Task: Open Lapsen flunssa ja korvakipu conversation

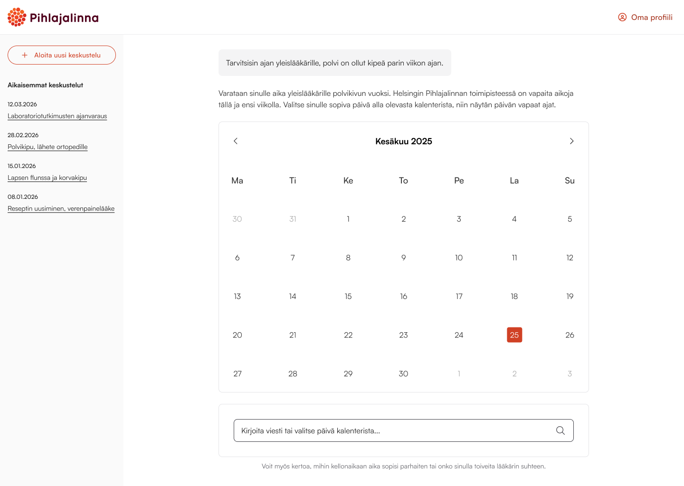Action: pos(47,178)
